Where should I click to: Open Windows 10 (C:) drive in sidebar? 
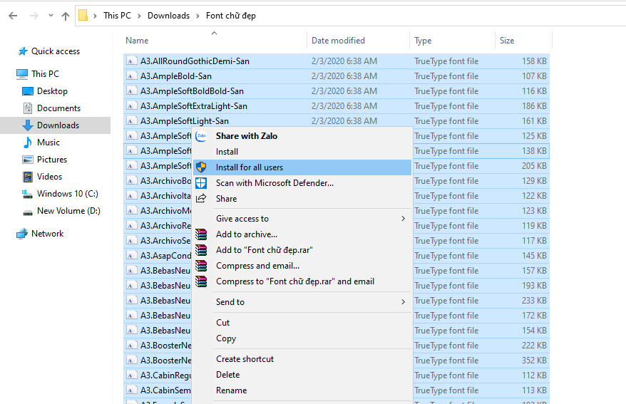click(67, 194)
